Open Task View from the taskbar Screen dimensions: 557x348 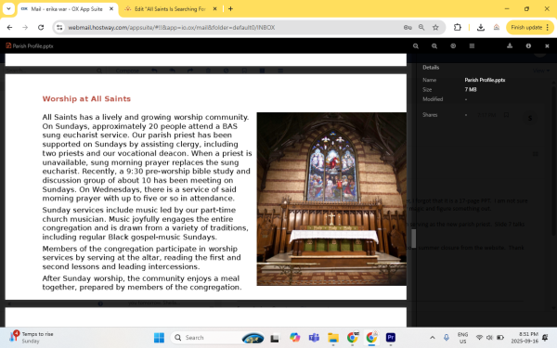coord(274,338)
